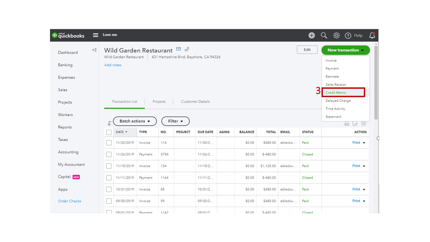Open the table settings gear icon

(364, 124)
